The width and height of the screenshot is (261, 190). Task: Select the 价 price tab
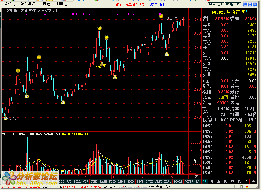click(x=211, y=182)
